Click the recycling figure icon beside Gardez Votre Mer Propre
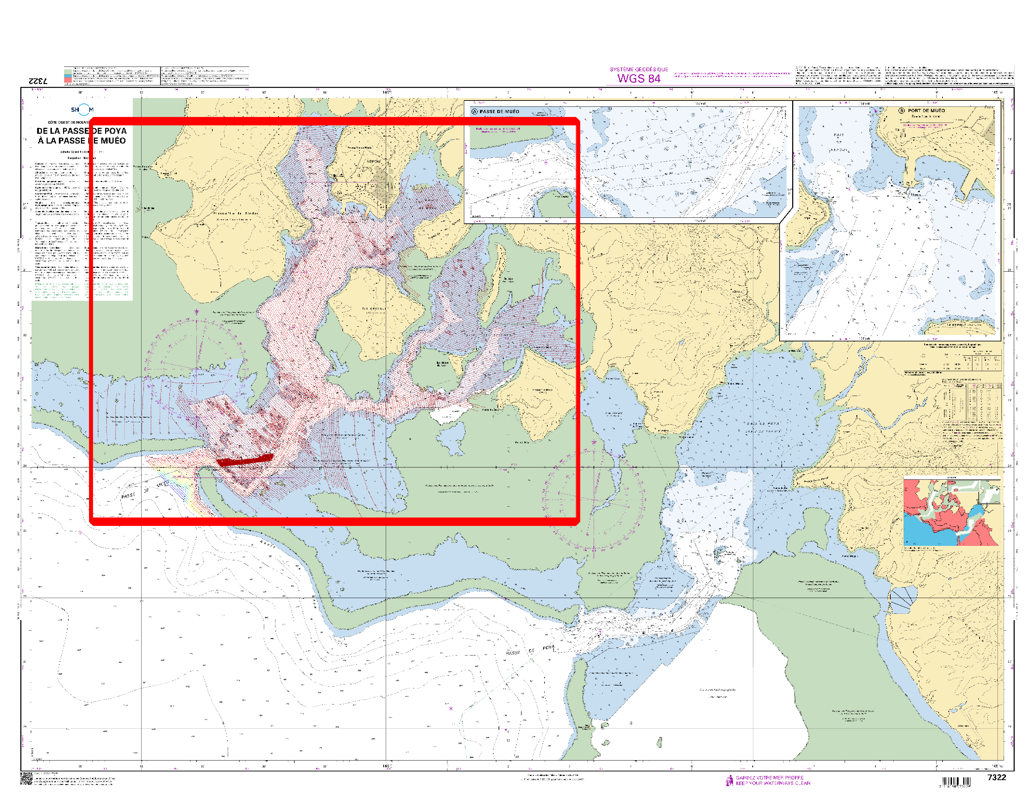This screenshot has width=1035, height=798. click(x=729, y=780)
